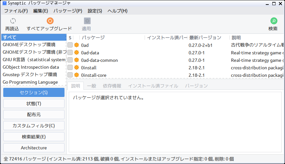Click the Apply (適用) toolbar icon

[87, 21]
